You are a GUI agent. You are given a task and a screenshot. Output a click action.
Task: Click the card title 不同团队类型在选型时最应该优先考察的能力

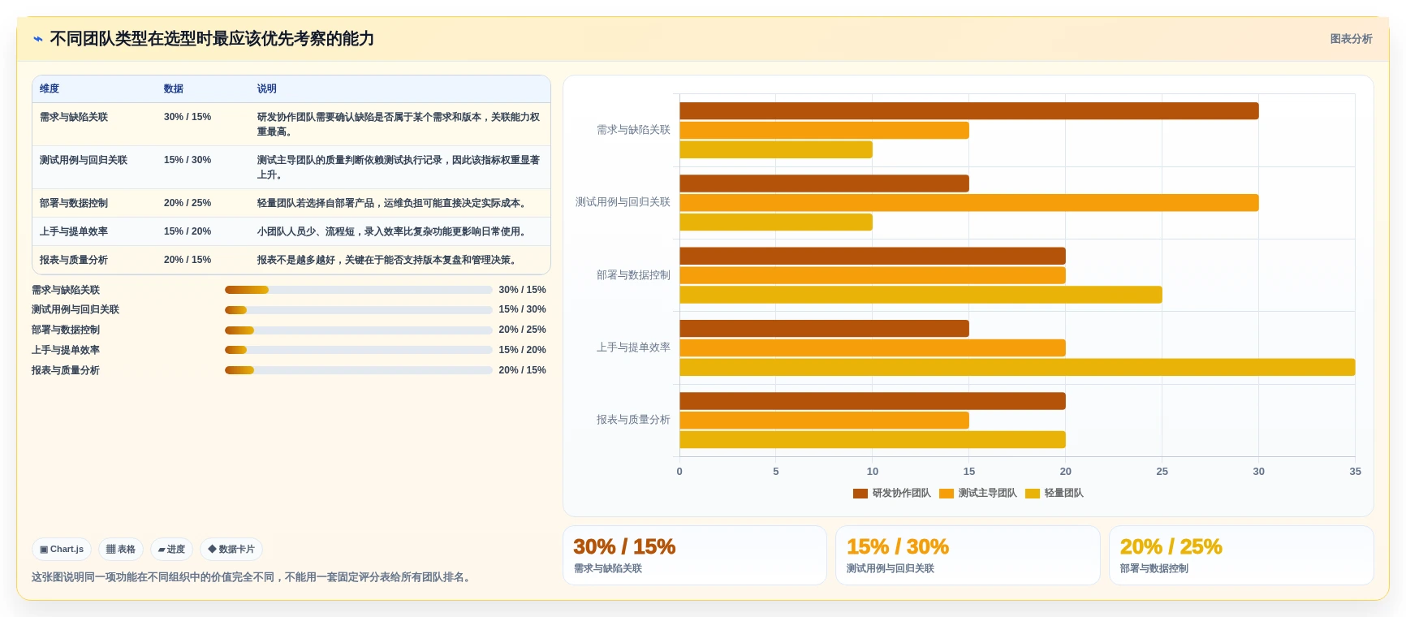[x=212, y=39]
